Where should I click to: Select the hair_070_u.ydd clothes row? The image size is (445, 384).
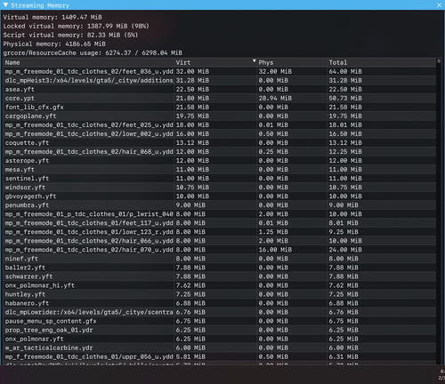point(220,250)
